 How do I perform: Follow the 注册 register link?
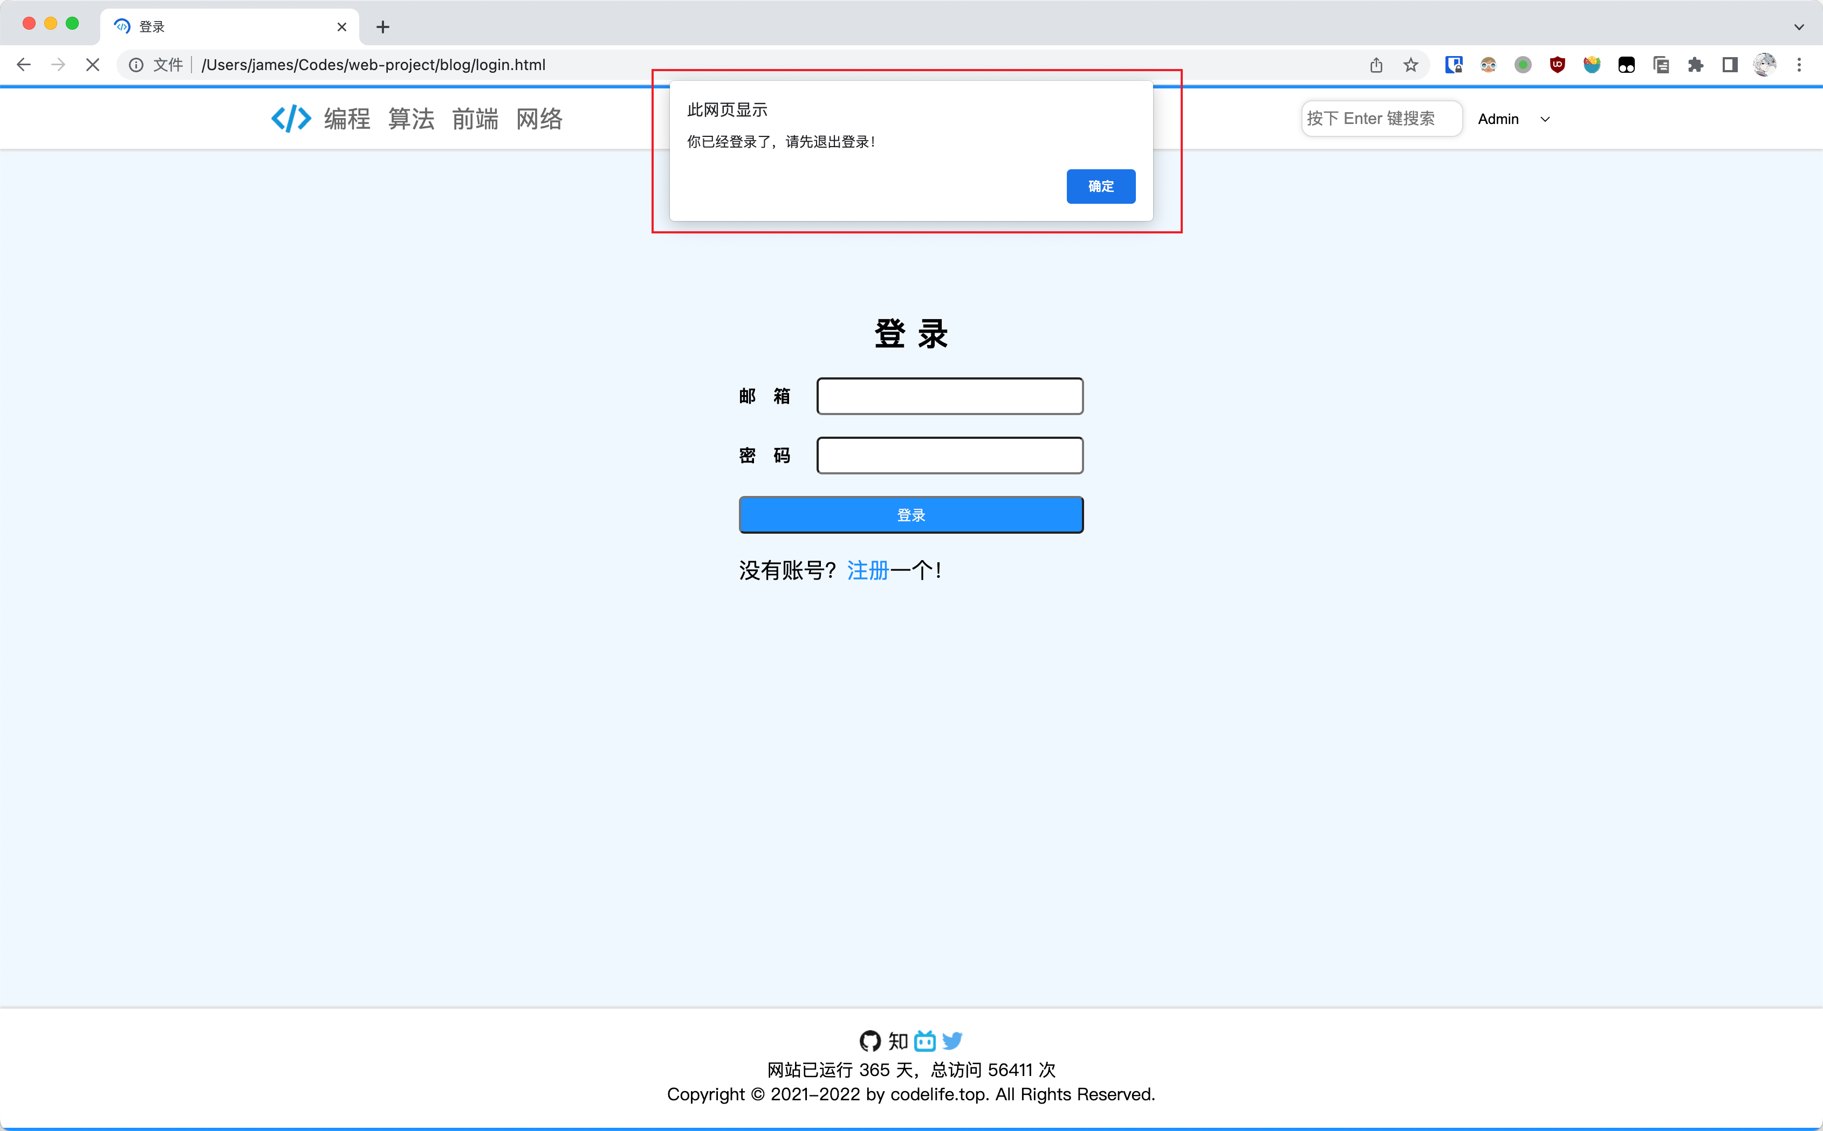coord(867,571)
